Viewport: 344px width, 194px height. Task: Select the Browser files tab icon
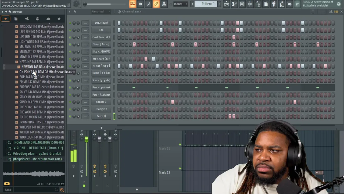click(16, 19)
